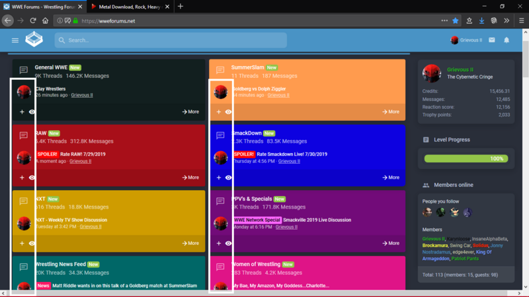This screenshot has height=297, width=529.
Task: Open Smackville 2019 Live Discussion thread
Action: click(x=317, y=220)
